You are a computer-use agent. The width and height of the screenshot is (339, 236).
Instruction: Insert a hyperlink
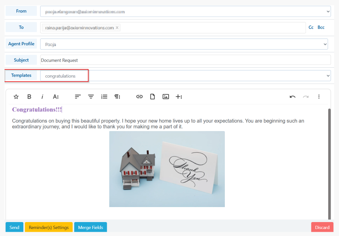coord(139,97)
